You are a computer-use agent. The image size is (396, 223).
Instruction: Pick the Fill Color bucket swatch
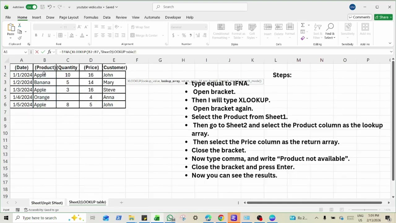(71, 35)
